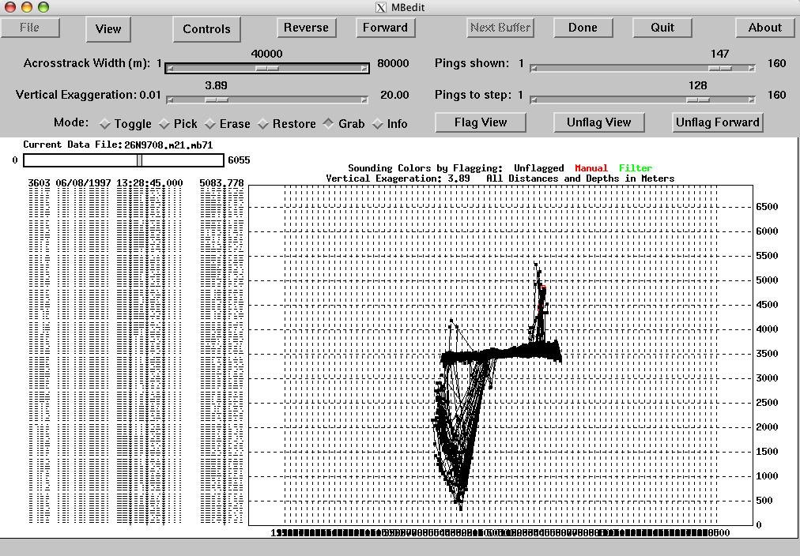Click the Pings shown slider thumb
Screen dimensions: 800x556
click(x=720, y=68)
